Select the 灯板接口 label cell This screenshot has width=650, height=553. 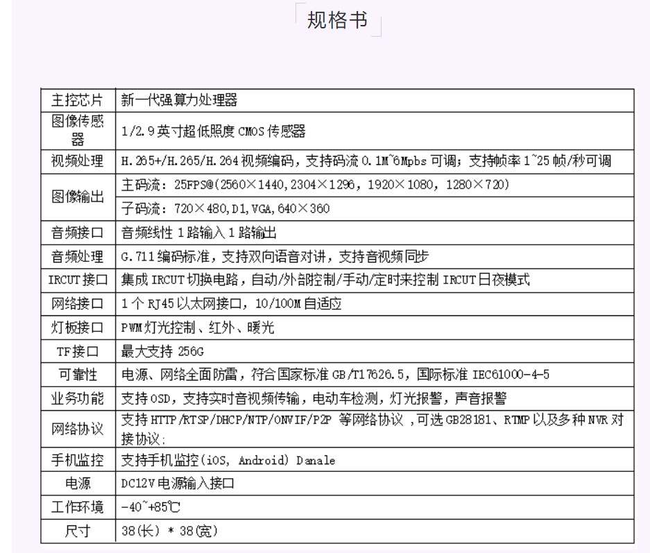[78, 328]
